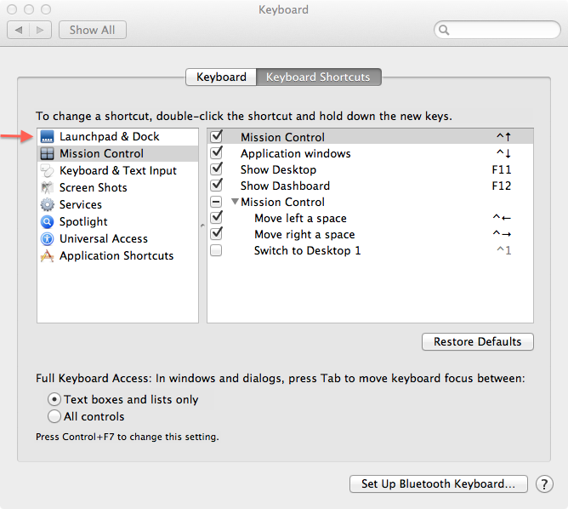Uncheck the Application windows shortcut checkbox

[x=217, y=153]
